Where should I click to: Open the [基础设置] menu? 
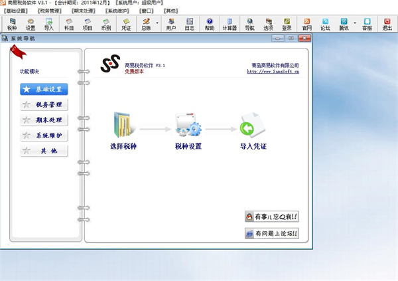16,11
